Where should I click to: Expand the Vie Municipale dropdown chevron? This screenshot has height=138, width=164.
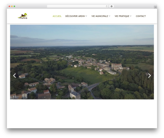pos(110,16)
